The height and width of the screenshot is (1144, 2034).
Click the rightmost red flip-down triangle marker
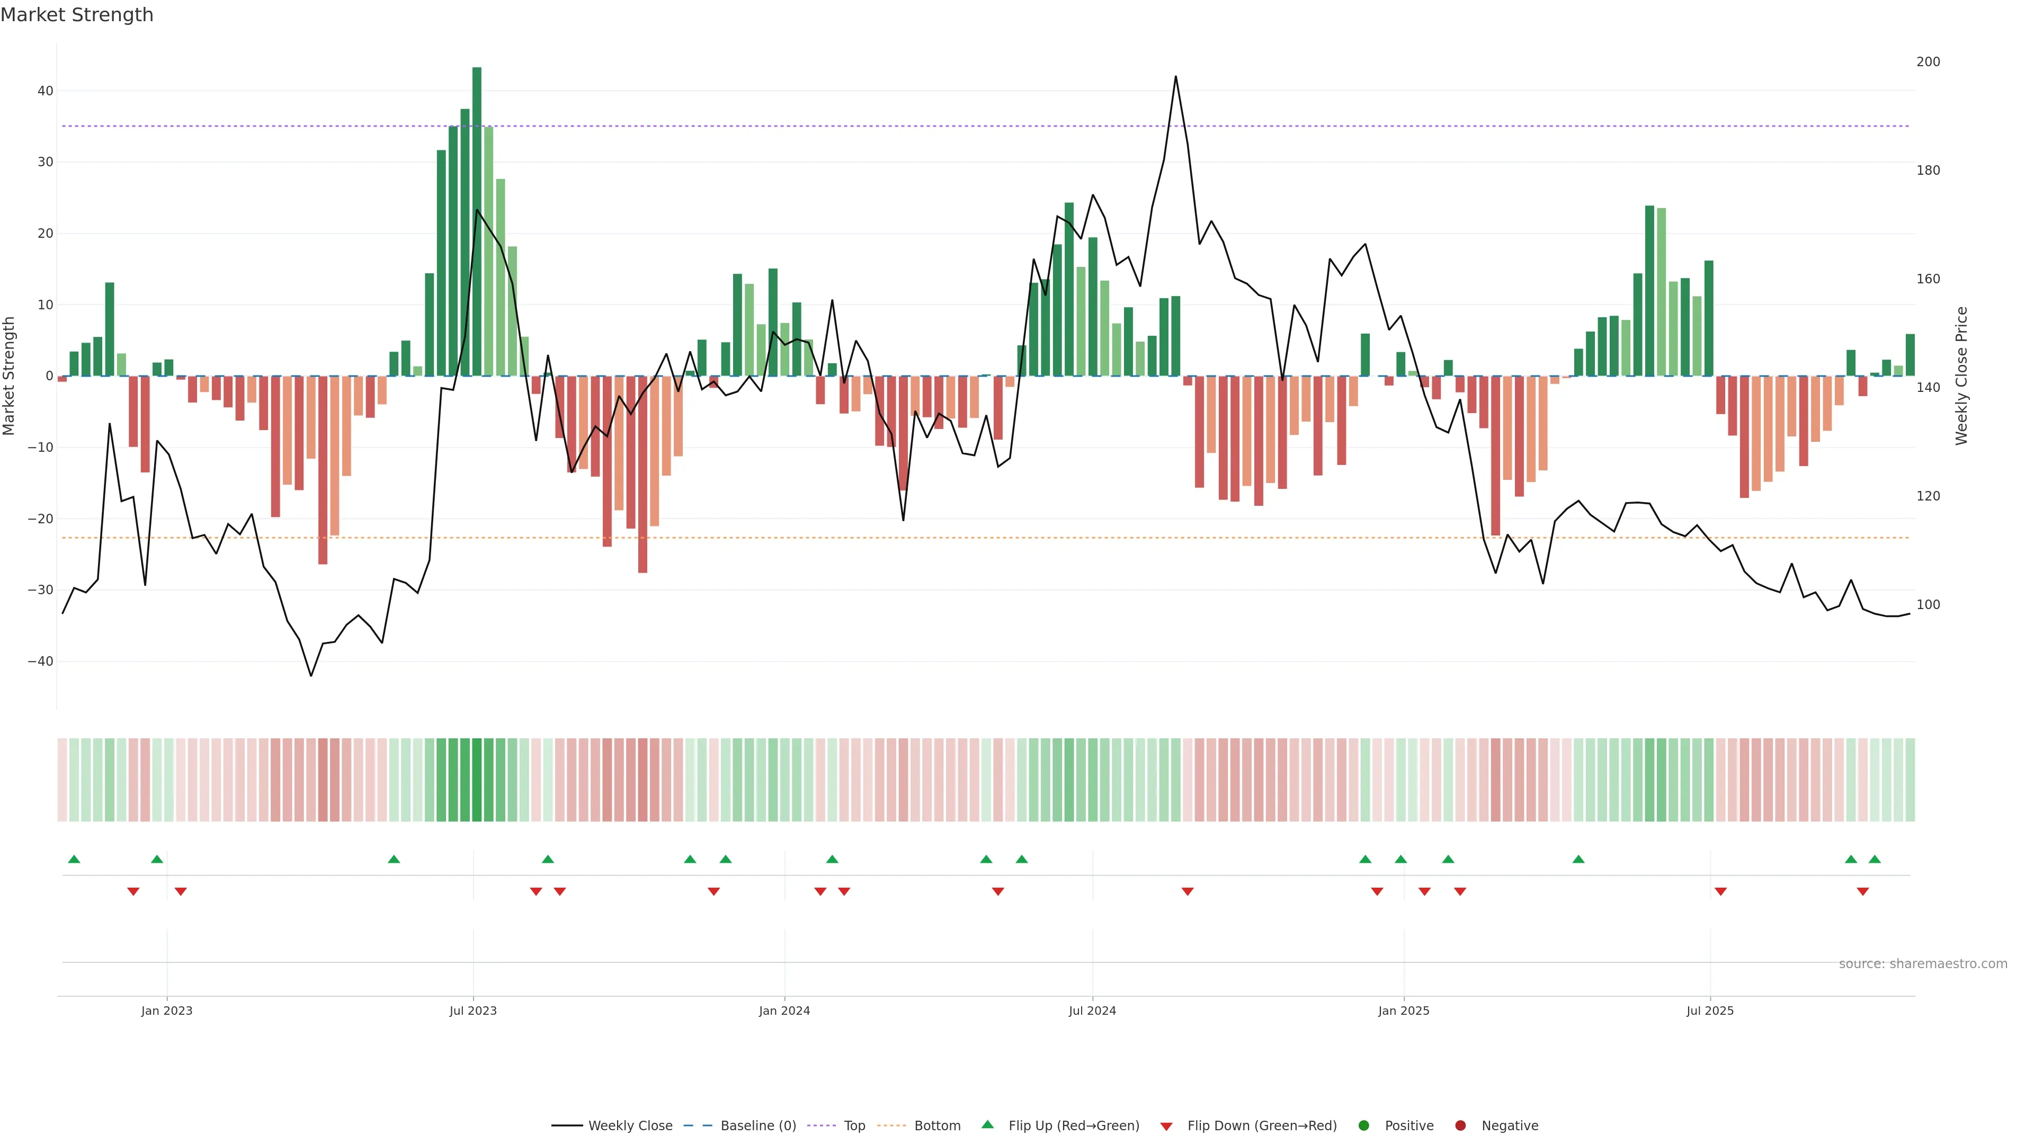(x=1863, y=891)
